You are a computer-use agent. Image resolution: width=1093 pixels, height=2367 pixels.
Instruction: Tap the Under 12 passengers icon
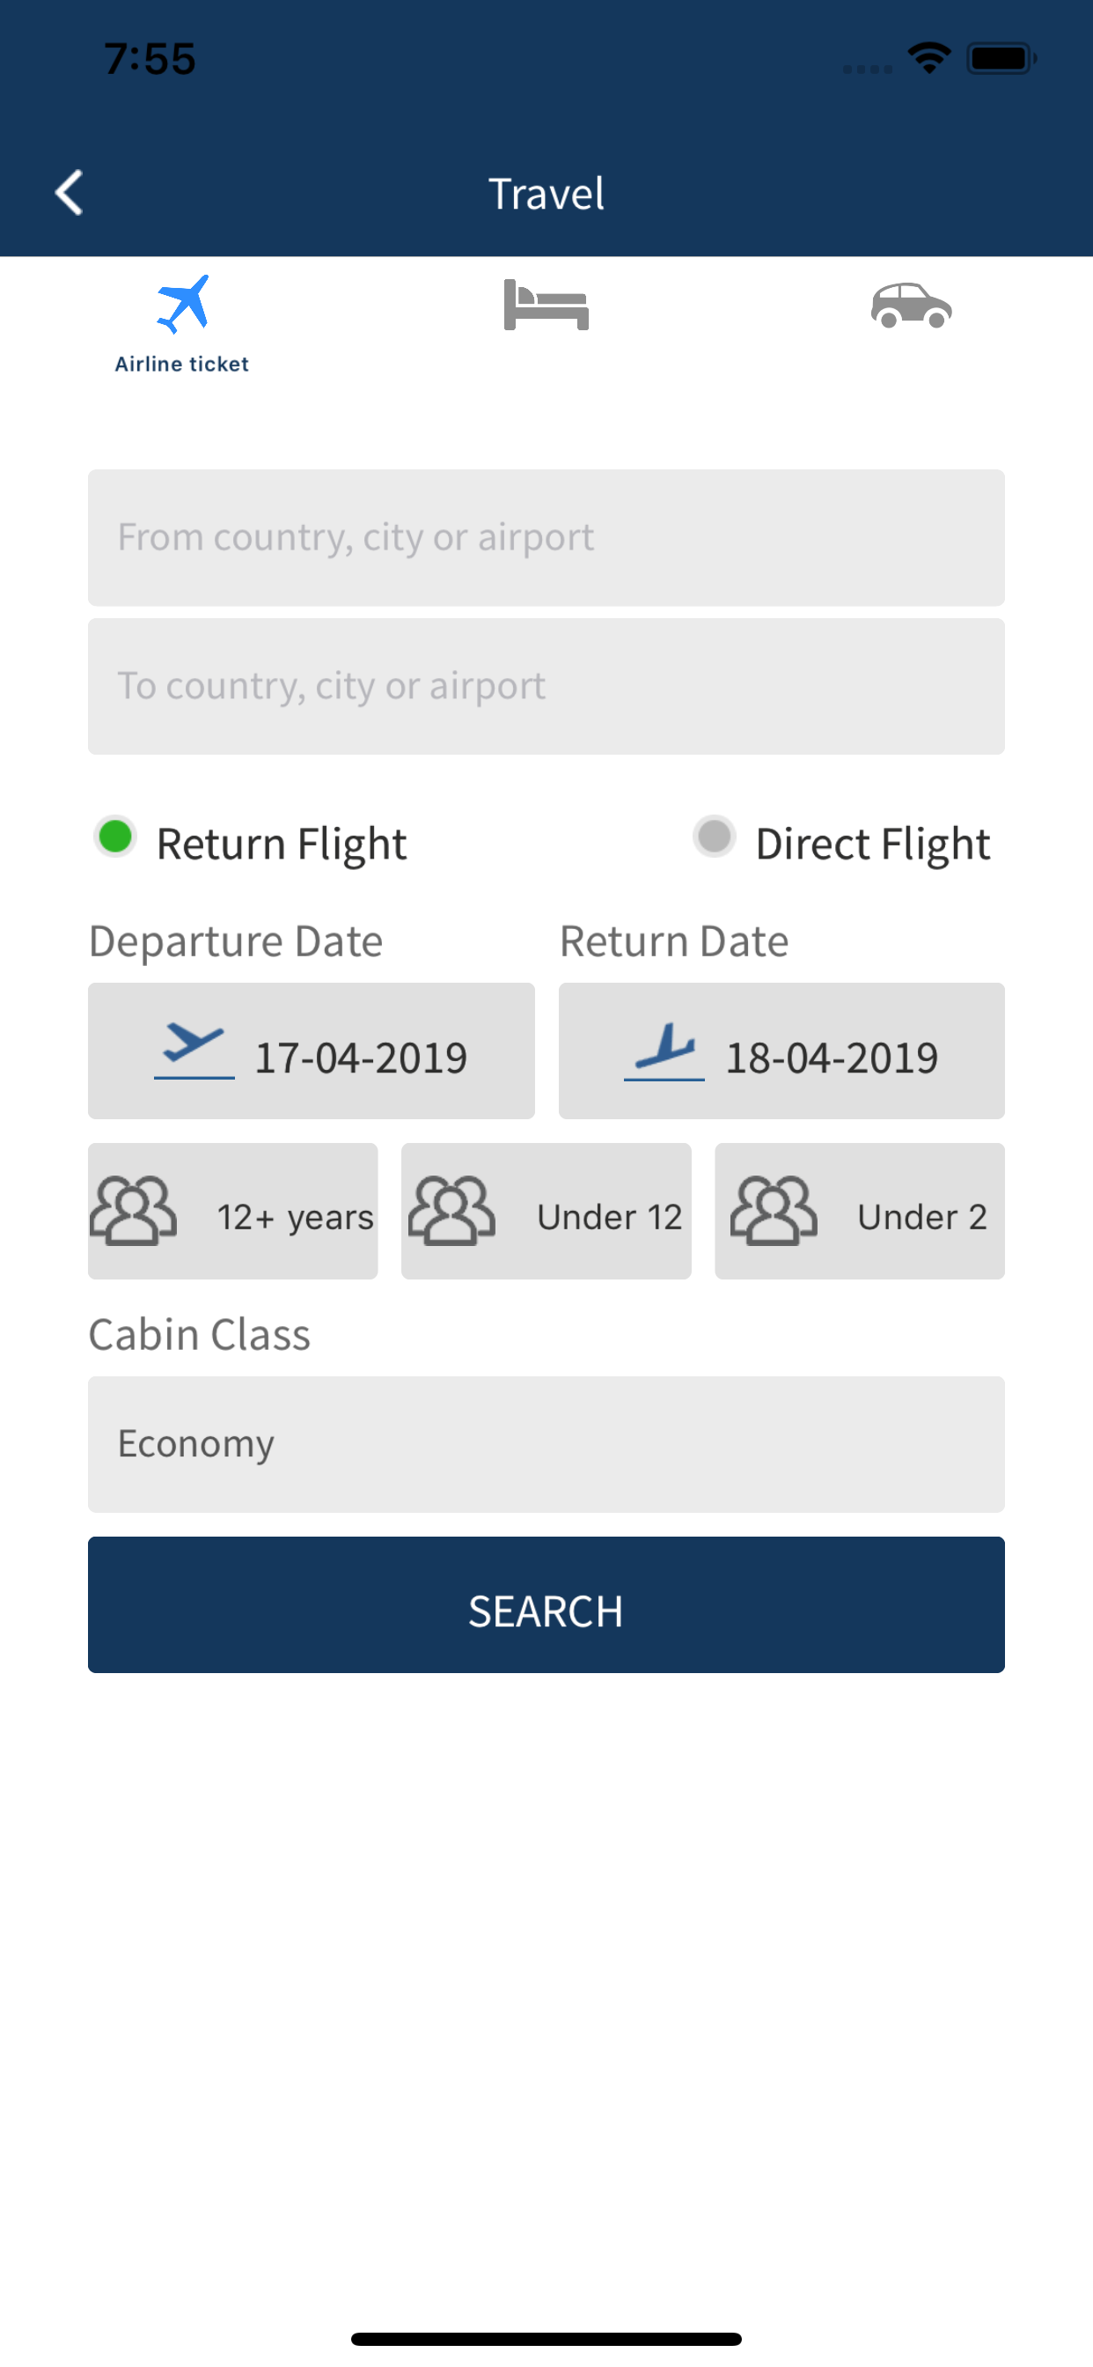click(451, 1211)
